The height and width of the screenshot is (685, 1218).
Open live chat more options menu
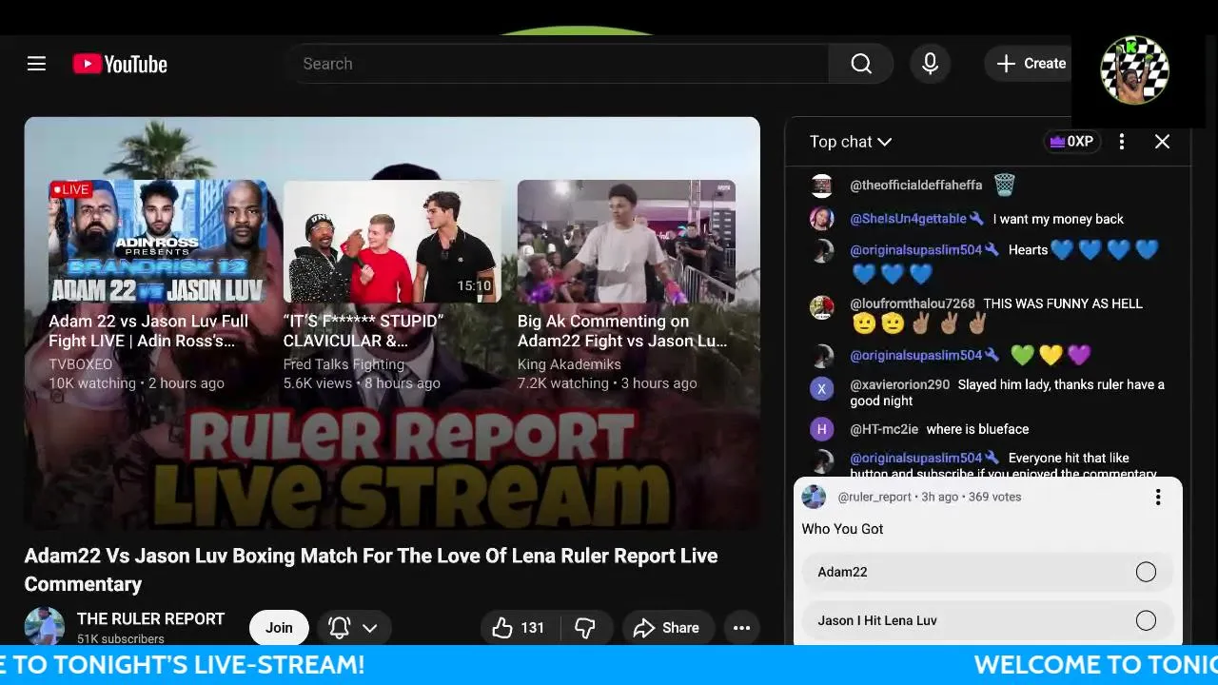(x=1122, y=142)
